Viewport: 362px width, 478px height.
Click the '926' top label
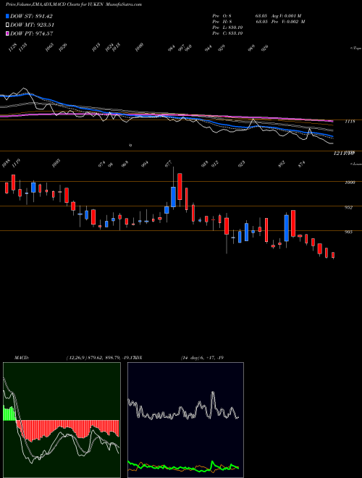pyautogui.click(x=265, y=48)
